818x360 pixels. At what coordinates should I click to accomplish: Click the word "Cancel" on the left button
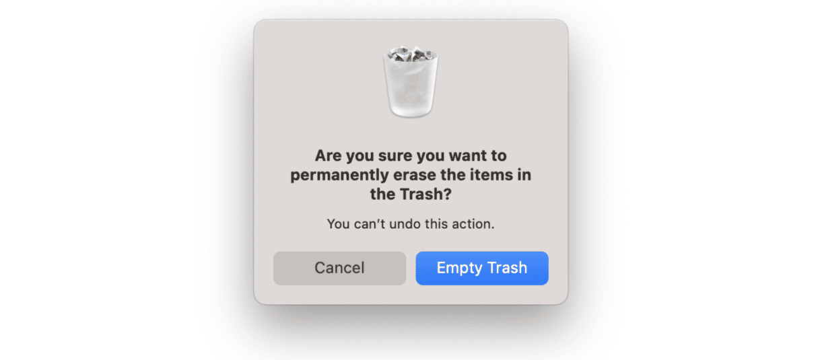point(339,268)
